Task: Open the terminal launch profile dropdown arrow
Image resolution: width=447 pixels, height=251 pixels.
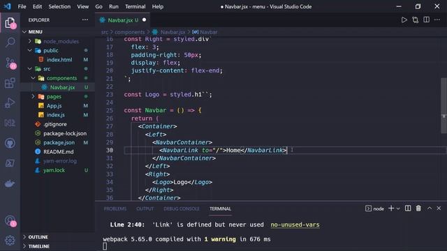Action: 398,209
